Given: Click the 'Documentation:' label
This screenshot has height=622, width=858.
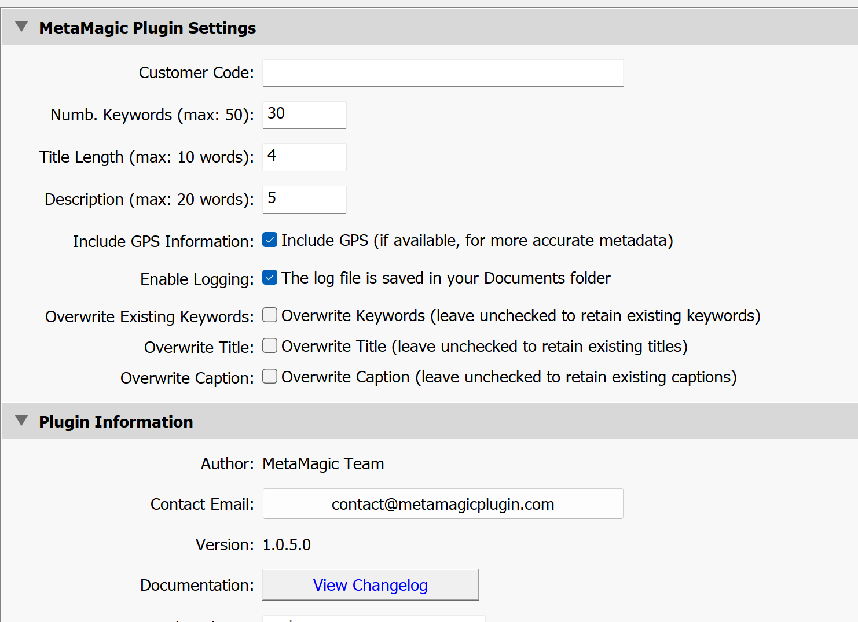Looking at the screenshot, I should click(197, 586).
